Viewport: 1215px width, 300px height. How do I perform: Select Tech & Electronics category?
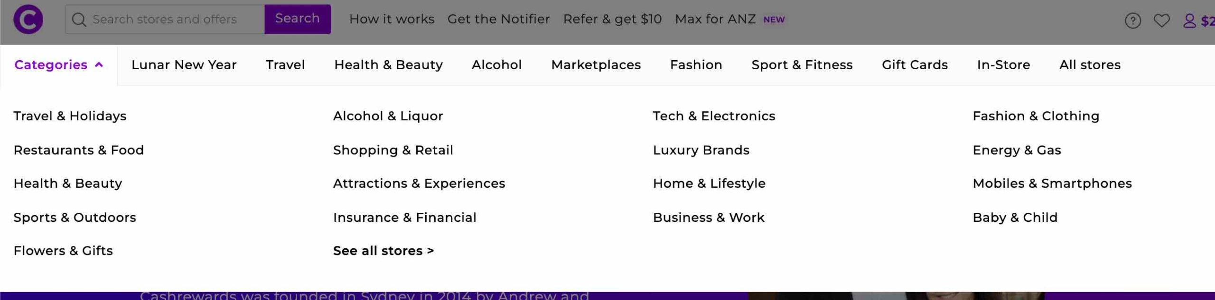click(x=714, y=116)
